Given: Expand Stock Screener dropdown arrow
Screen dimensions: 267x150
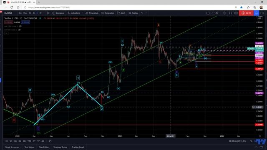Looking at the screenshot, I should [x=21, y=147].
